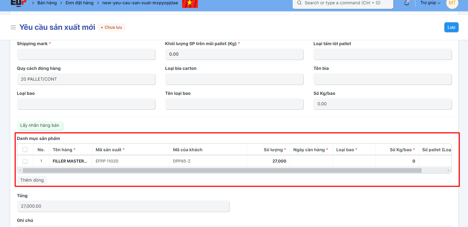Click the search magnifier icon
Viewport: 468px width, 227px height.
click(x=299, y=3)
